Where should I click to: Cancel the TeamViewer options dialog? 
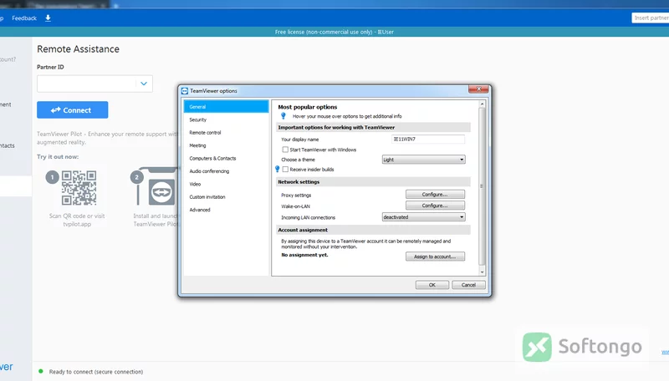point(468,285)
